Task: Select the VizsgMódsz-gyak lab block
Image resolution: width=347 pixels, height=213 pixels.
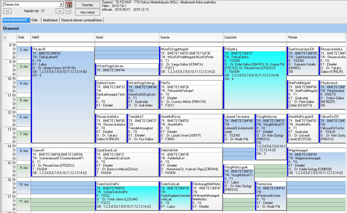Action: tap(239, 179)
